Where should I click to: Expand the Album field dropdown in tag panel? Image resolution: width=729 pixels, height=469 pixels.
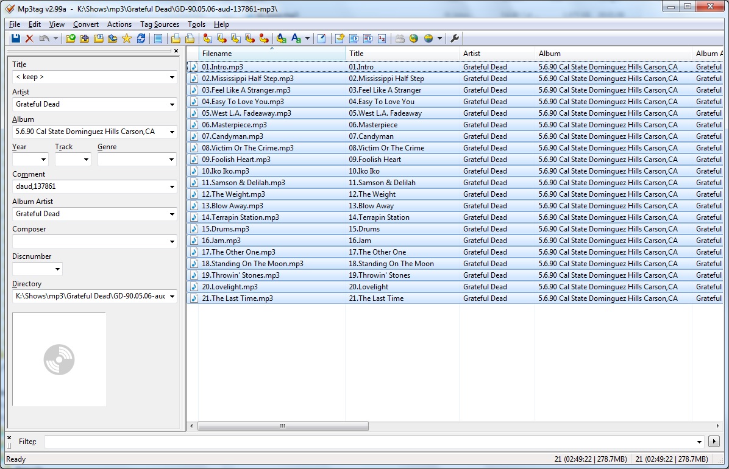click(172, 132)
